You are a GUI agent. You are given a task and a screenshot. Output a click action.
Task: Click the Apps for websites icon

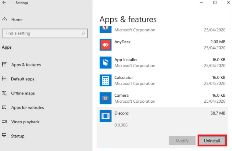[x=4, y=107]
